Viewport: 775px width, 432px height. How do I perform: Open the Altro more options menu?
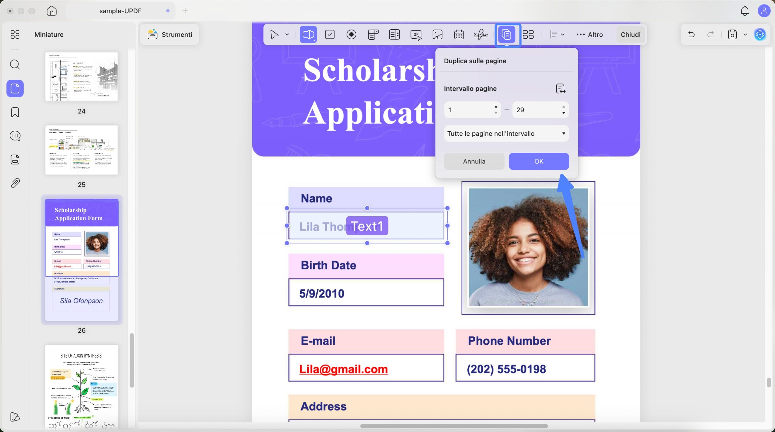coord(589,34)
